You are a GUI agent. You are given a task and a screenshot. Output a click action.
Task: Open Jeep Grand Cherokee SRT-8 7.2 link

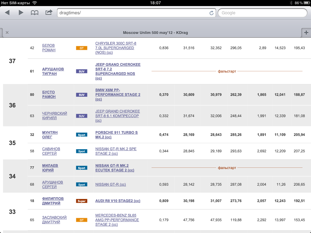(118, 71)
